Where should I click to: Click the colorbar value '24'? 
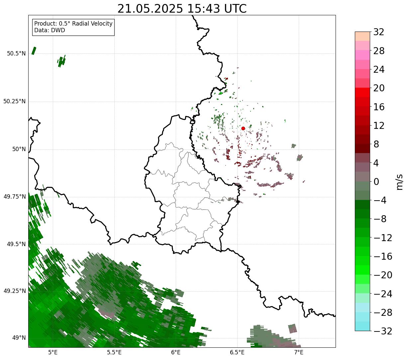tap(379, 69)
